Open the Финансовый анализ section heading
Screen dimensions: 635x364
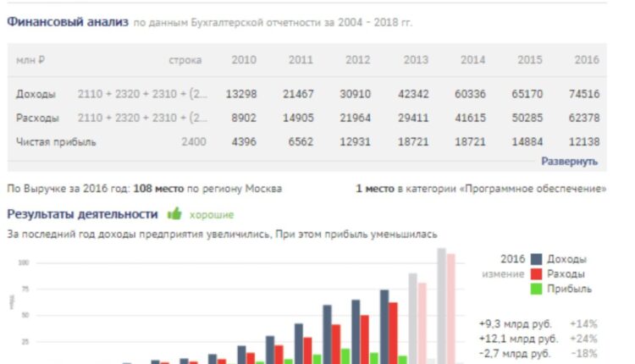tap(68, 22)
